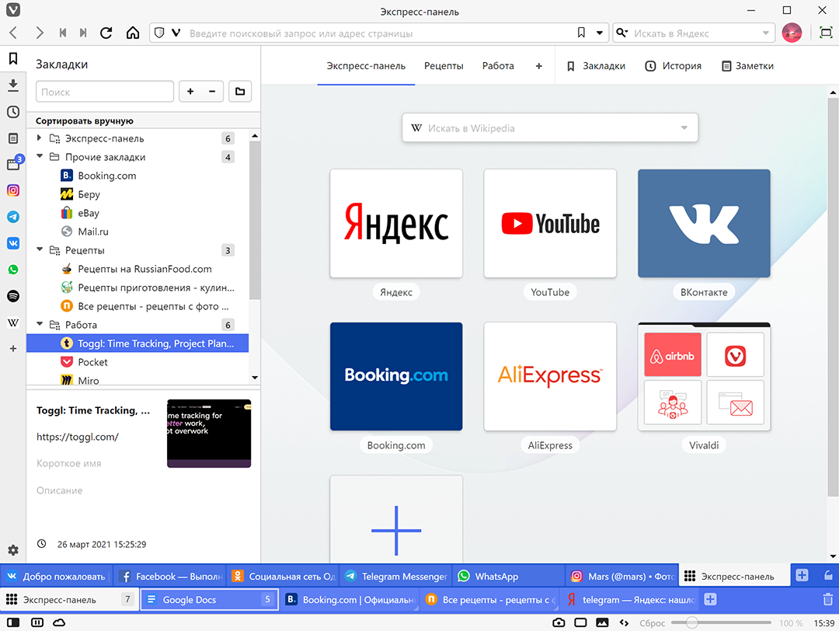839x631 pixels.
Task: Open the Закладки start page tab
Action: coord(596,66)
